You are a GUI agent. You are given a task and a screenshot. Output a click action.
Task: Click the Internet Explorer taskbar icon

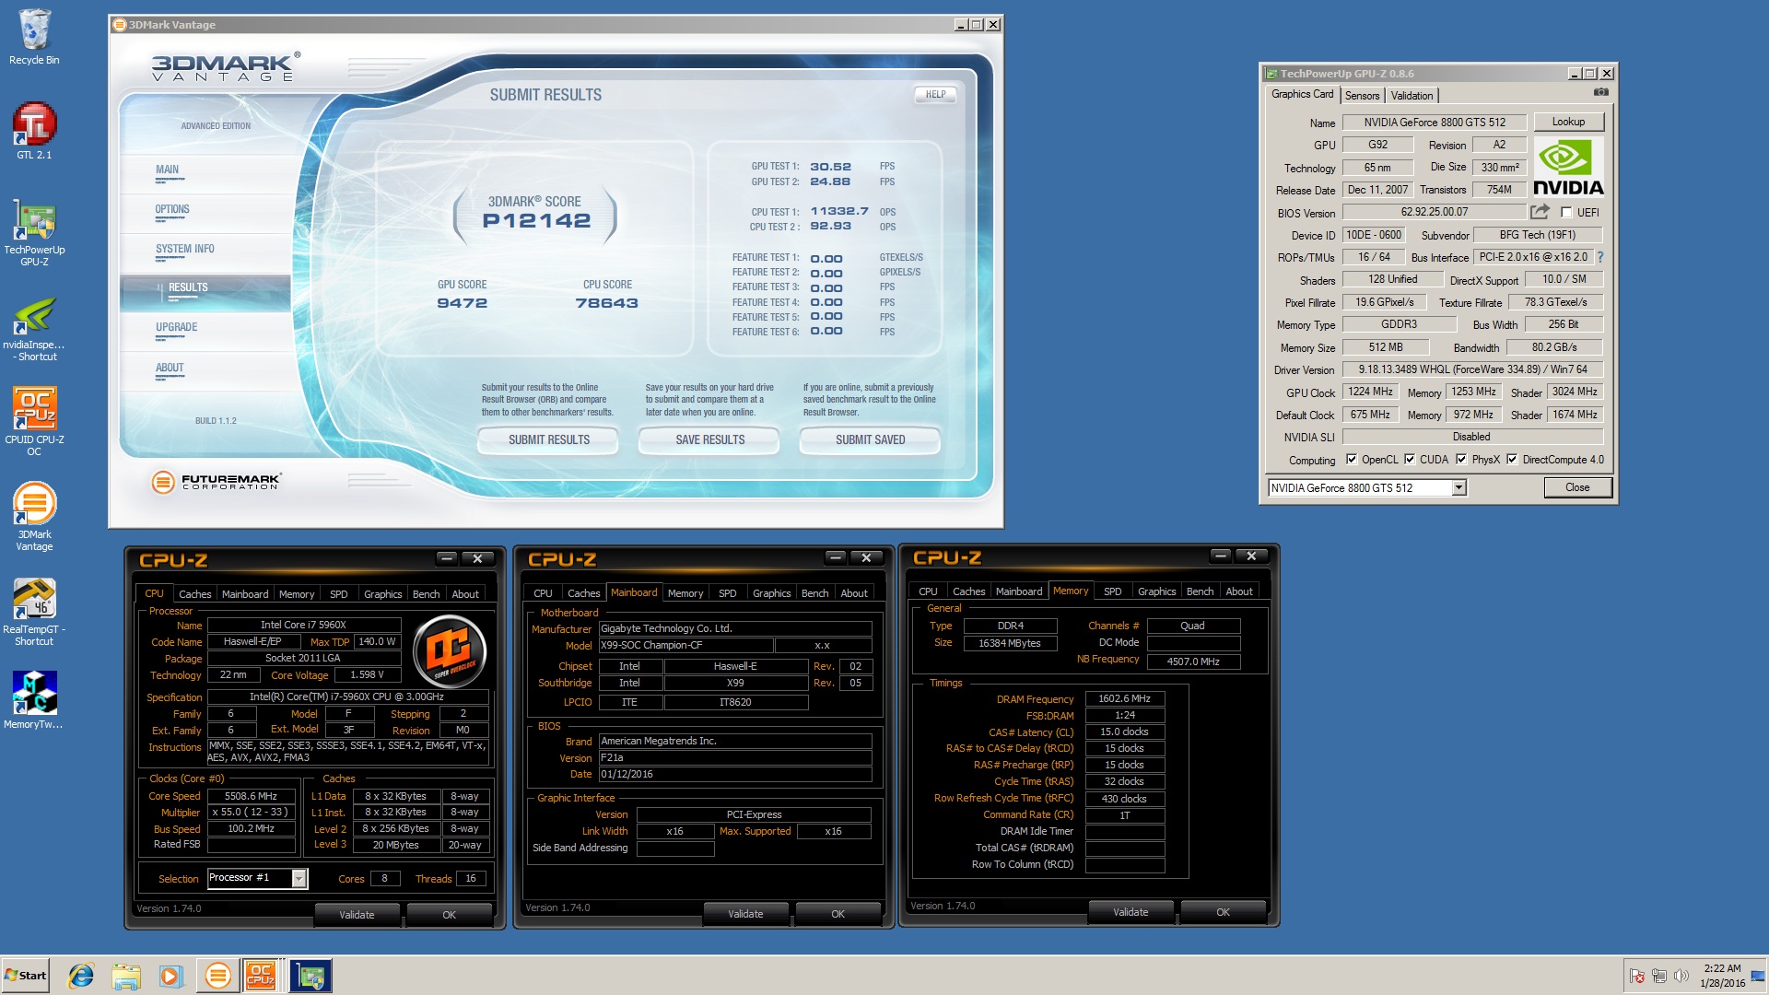[x=81, y=976]
